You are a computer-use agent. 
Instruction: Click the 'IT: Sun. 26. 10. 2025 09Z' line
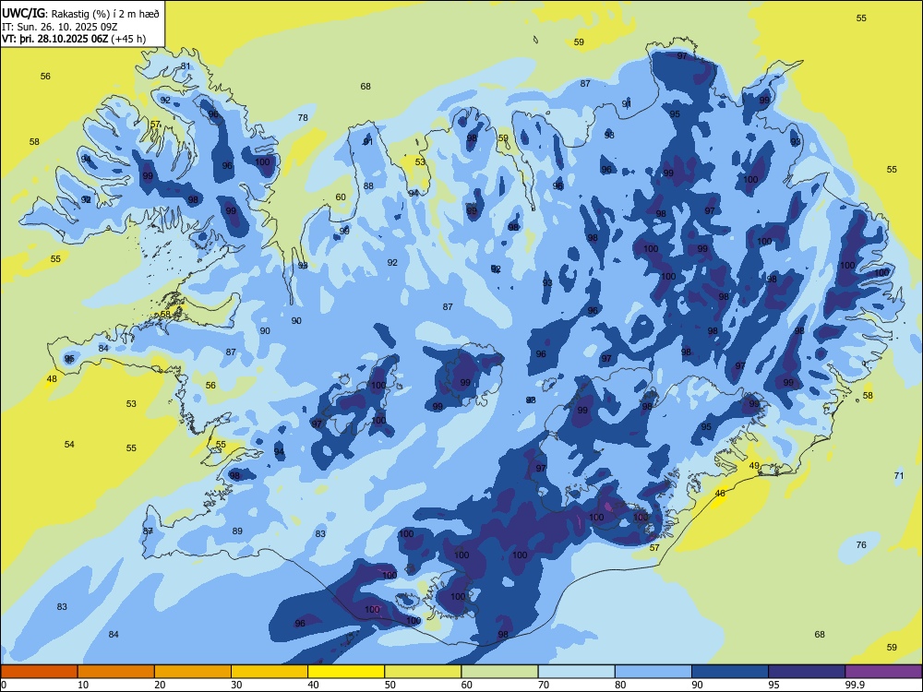click(x=61, y=27)
